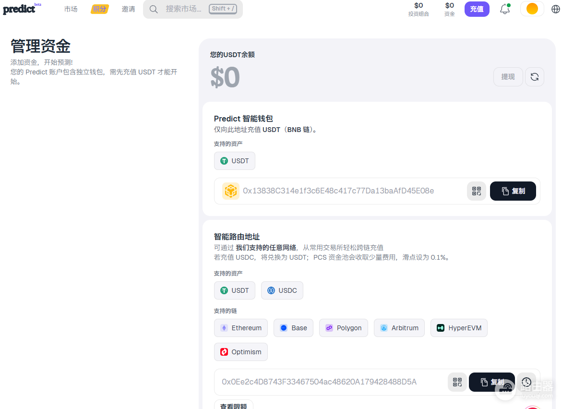Open the orange profile avatar menu
The image size is (562, 409).
pyautogui.click(x=532, y=9)
